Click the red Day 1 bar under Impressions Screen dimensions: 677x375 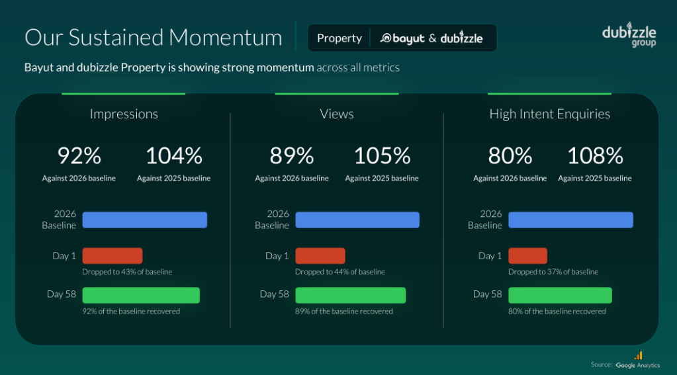pos(113,255)
